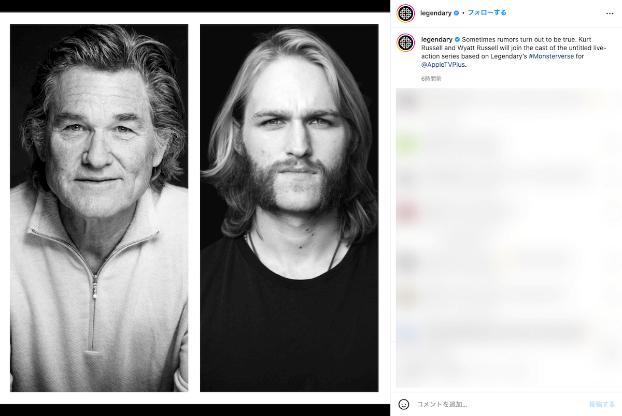Click the right portrait with long blond hair
The image size is (622, 416).
pyautogui.click(x=289, y=208)
